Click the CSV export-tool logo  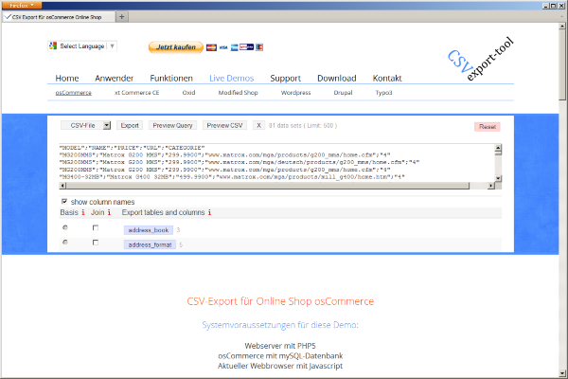(x=480, y=59)
